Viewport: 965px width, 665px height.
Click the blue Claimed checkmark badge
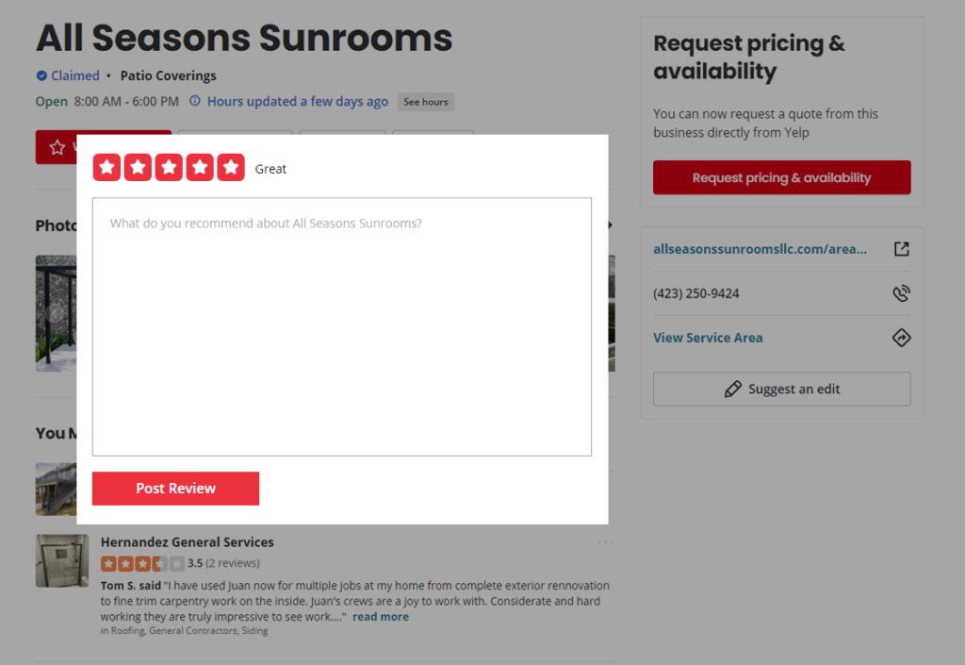click(41, 75)
